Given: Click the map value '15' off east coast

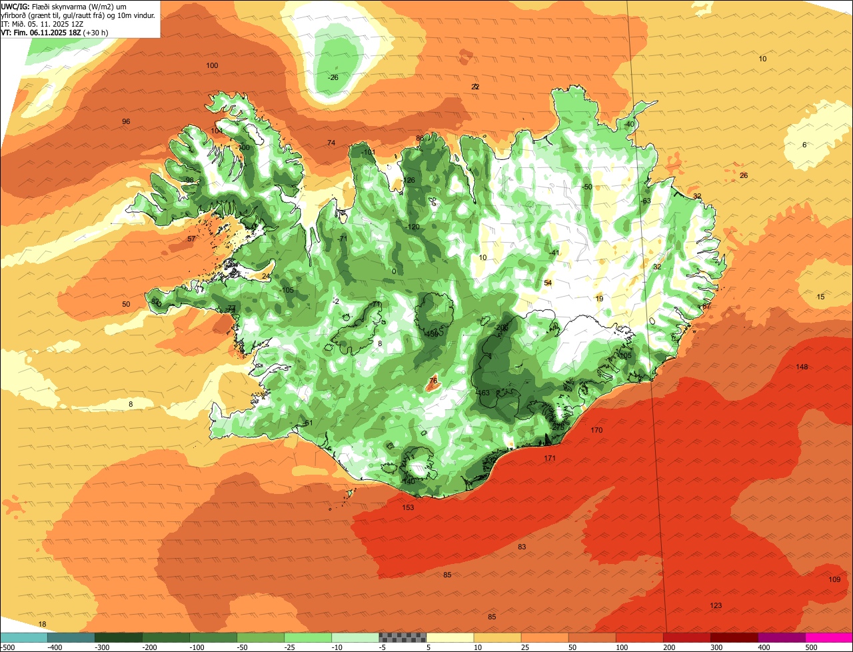Looking at the screenshot, I should (820, 297).
